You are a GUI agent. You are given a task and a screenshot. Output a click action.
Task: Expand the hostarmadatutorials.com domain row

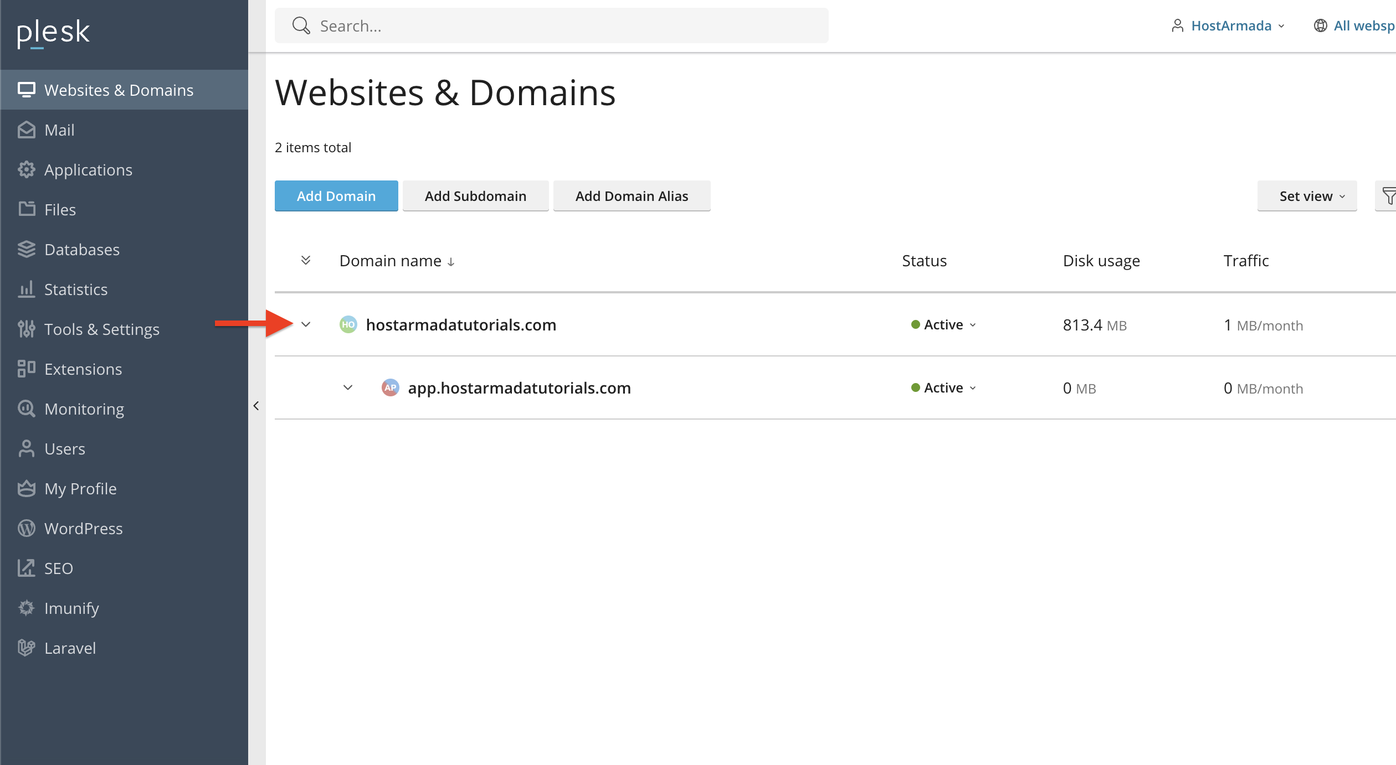306,324
